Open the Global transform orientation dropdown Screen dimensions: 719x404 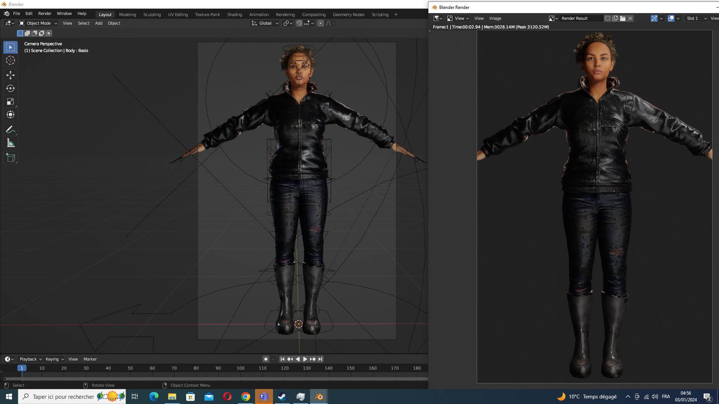[265, 23]
